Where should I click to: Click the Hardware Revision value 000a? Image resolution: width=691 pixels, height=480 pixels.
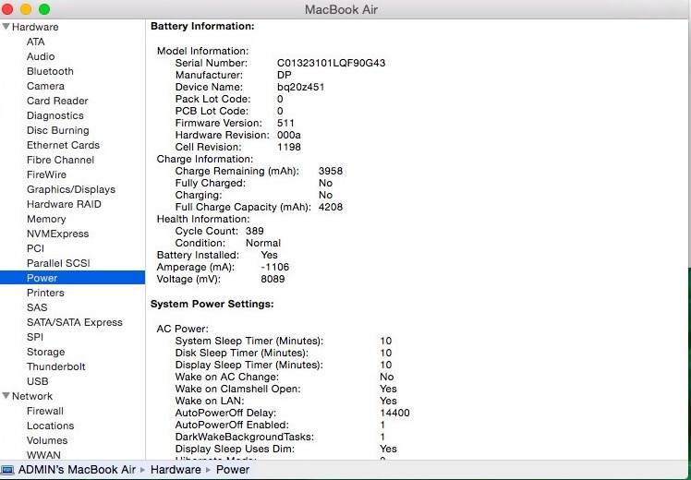pyautogui.click(x=288, y=135)
